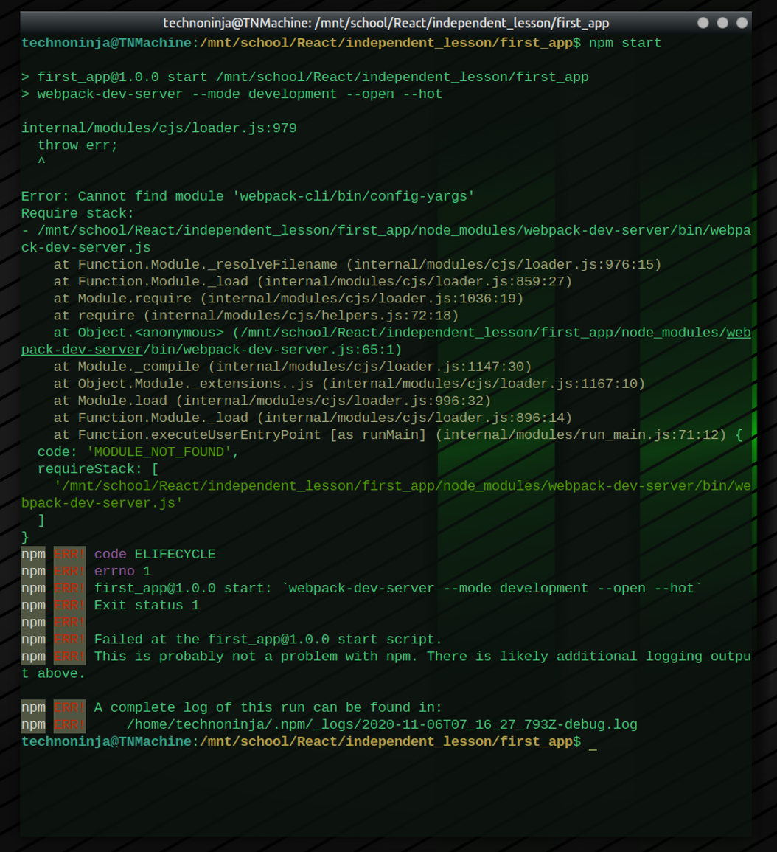Click the 'Require stack:' line
The width and height of the screenshot is (777, 852).
click(77, 213)
